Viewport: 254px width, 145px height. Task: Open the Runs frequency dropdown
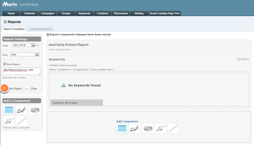[25, 55]
